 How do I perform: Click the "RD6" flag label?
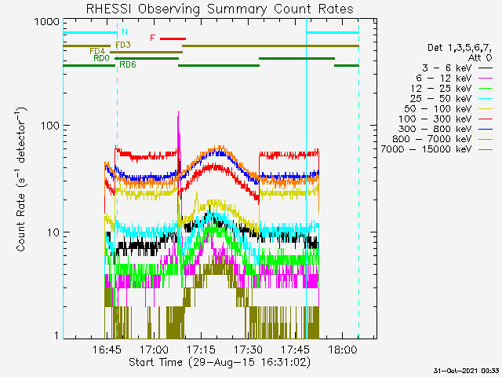click(128, 64)
